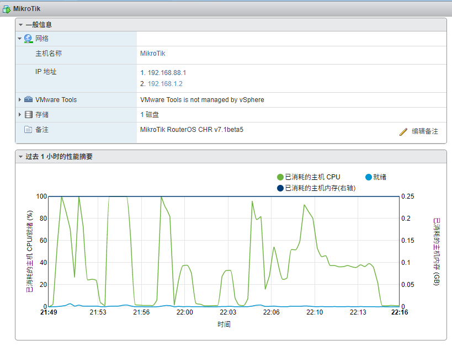Click the pencil edit icon
The width and height of the screenshot is (452, 346).
pos(403,131)
